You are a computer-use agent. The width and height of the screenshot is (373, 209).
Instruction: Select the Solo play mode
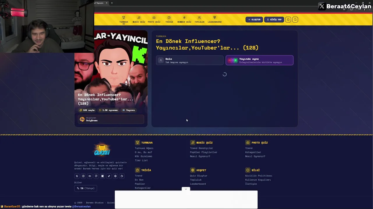190,60
